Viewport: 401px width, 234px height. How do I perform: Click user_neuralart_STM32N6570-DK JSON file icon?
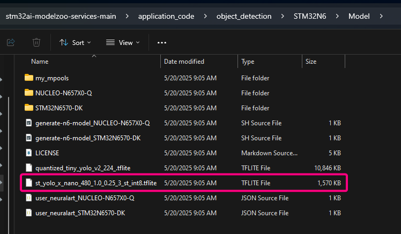click(29, 213)
